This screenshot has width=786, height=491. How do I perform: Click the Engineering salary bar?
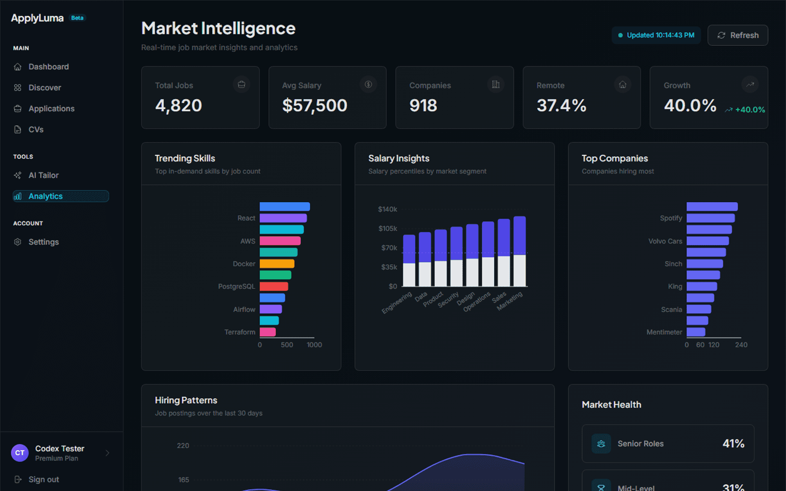click(x=409, y=261)
